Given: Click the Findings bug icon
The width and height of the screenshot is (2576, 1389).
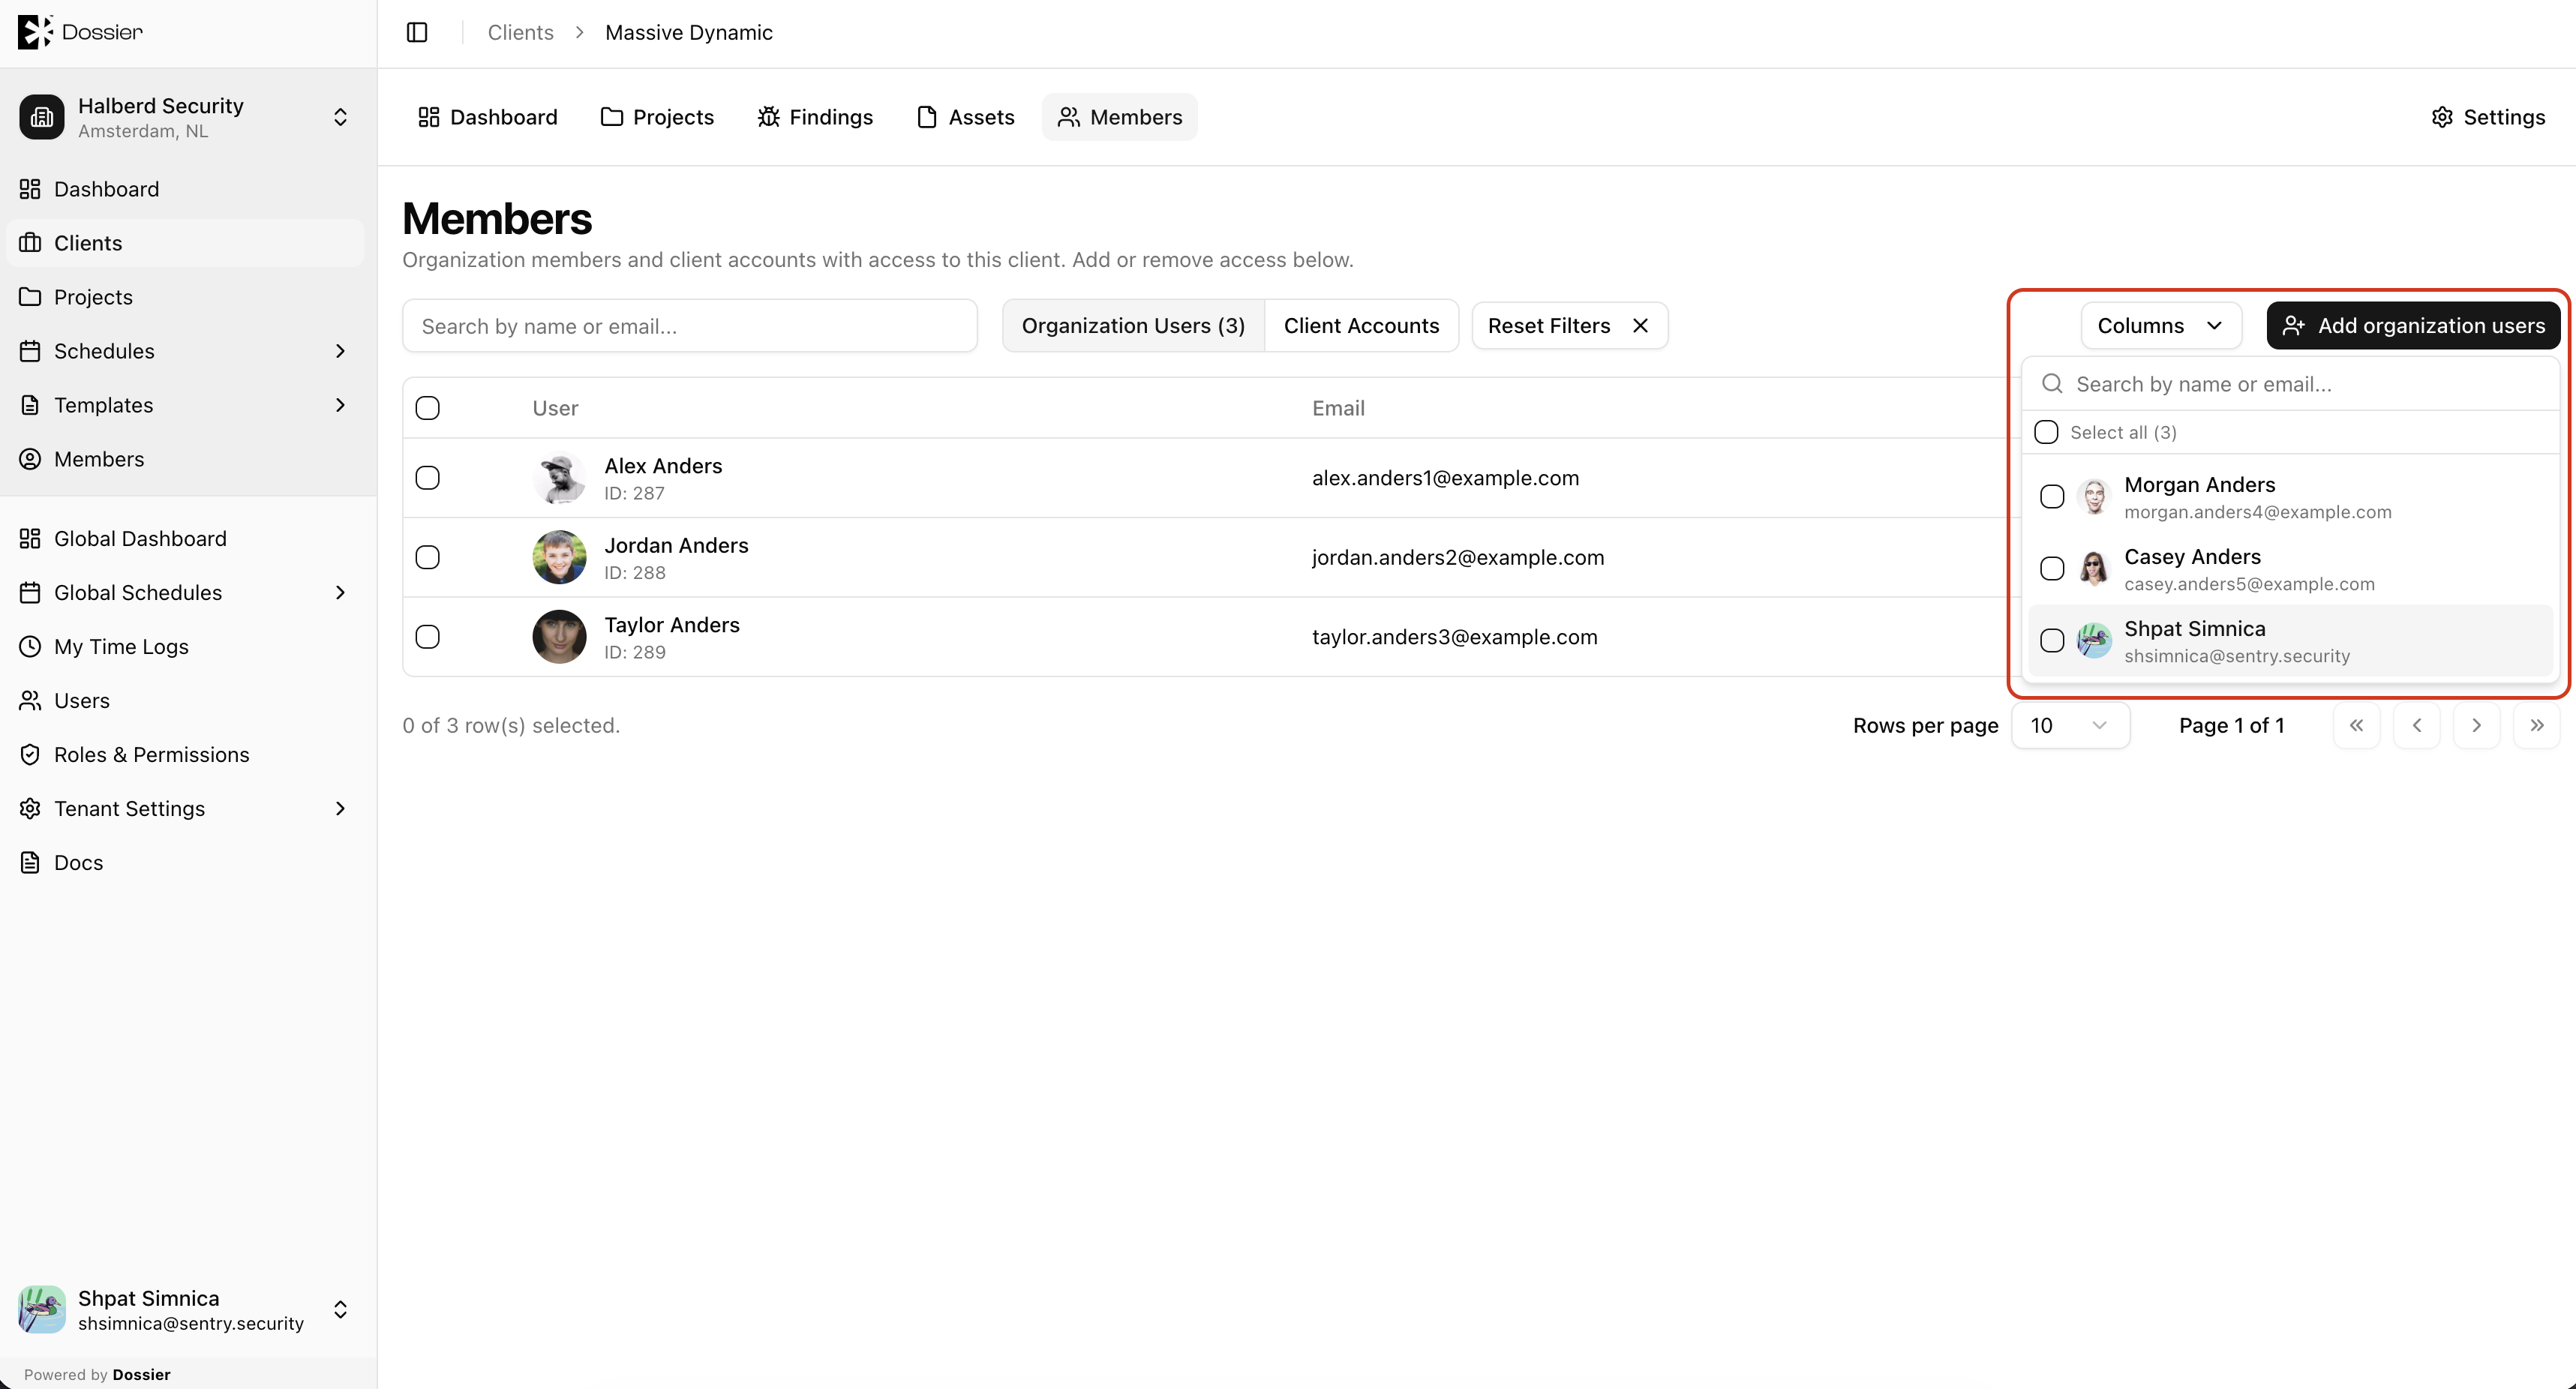Looking at the screenshot, I should (x=768, y=117).
